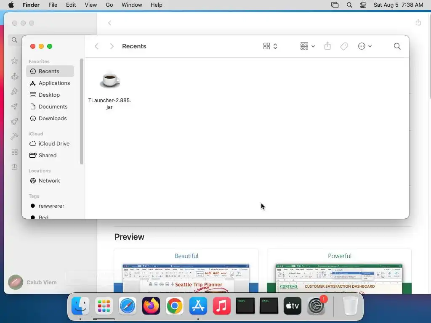
Task: Open Develop hammer in App Store sidebar
Action: click(x=14, y=137)
